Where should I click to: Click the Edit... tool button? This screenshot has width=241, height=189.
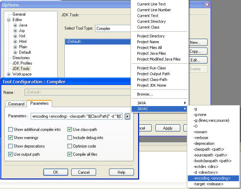[x=198, y=60]
